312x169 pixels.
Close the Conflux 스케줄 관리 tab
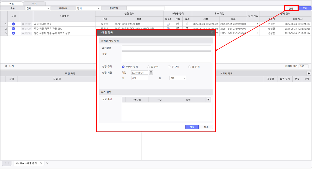41,163
